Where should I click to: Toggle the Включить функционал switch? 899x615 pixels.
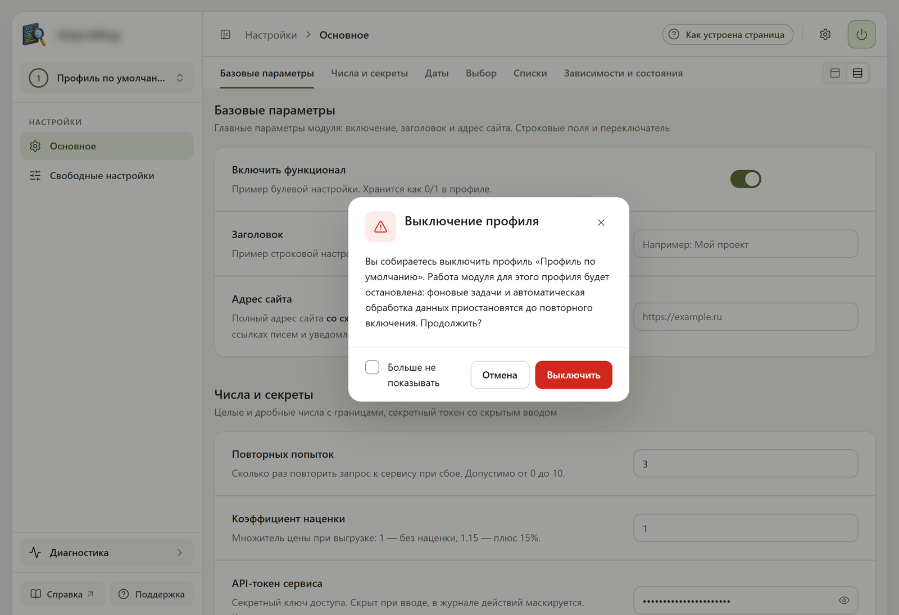point(746,179)
